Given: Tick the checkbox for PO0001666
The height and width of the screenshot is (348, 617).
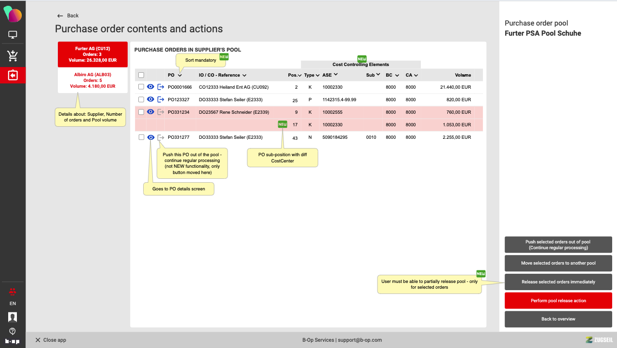Looking at the screenshot, I should [x=141, y=87].
